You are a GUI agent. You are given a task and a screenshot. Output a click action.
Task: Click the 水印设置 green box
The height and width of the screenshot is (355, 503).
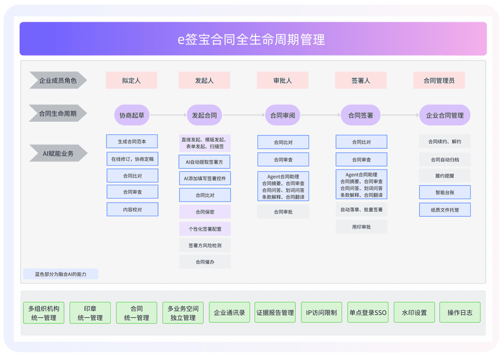pos(414,312)
